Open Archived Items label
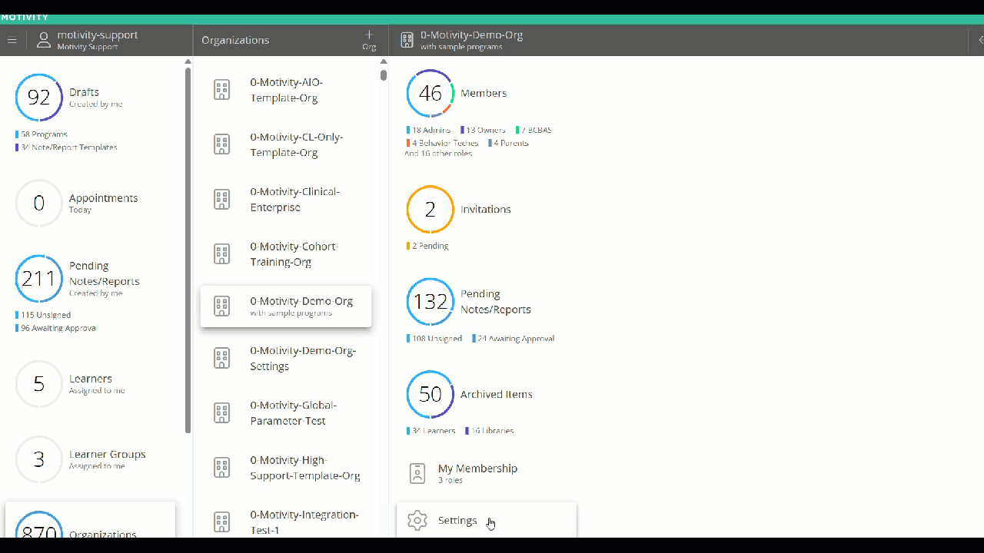Viewport: 984px width, 553px height. click(x=497, y=394)
